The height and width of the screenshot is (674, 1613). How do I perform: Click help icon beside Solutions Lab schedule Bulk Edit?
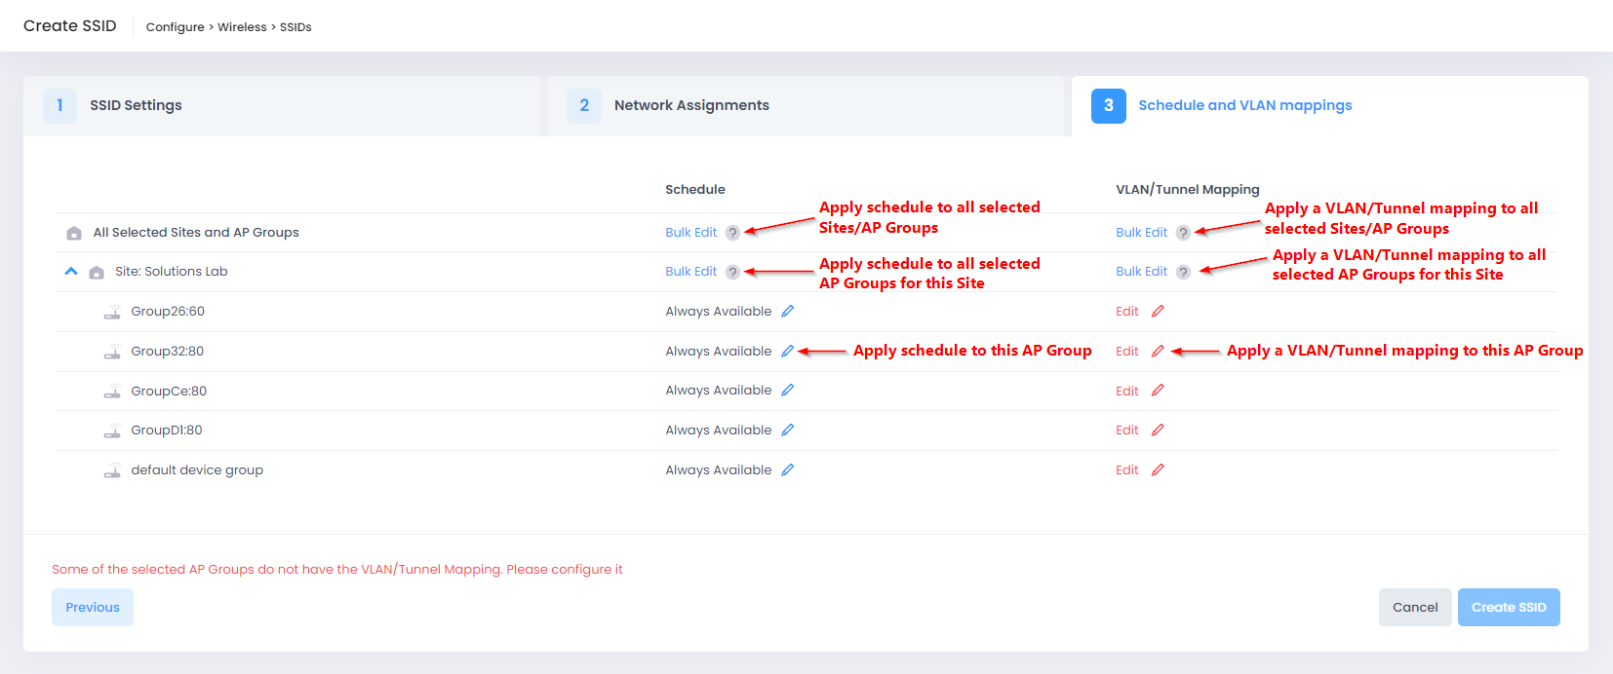(x=732, y=272)
